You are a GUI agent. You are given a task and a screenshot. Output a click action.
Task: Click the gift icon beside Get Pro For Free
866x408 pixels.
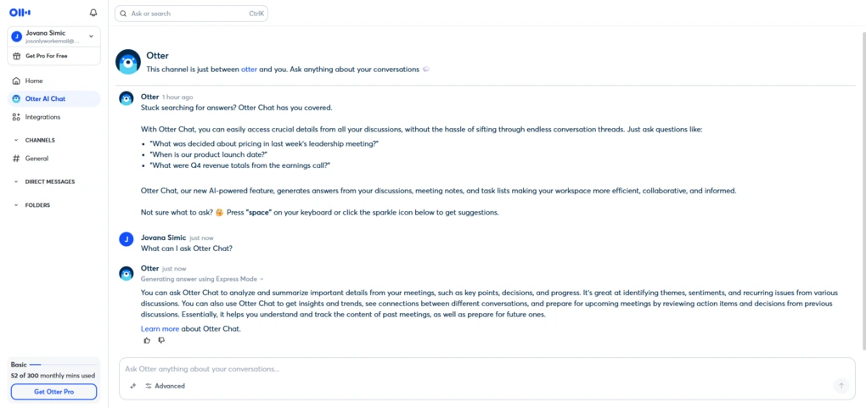point(17,56)
